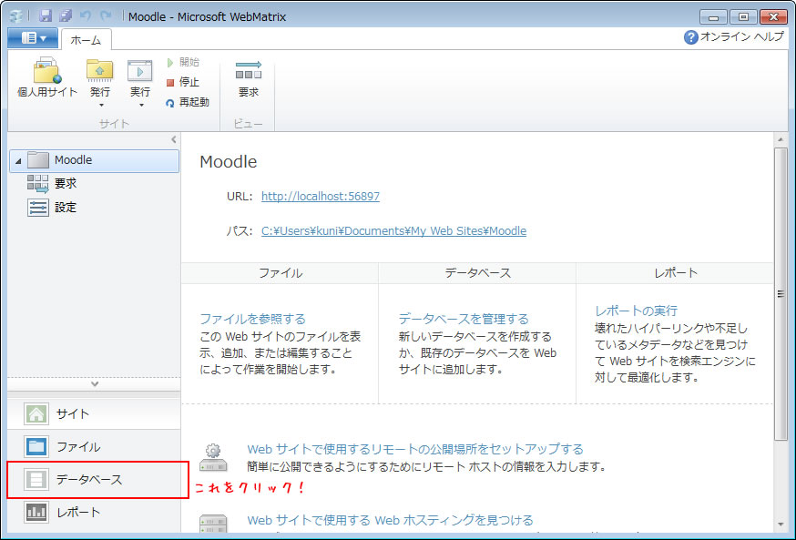796x540 pixels.
Task: Open the 発行 dropdown arrow
Action: click(x=100, y=105)
